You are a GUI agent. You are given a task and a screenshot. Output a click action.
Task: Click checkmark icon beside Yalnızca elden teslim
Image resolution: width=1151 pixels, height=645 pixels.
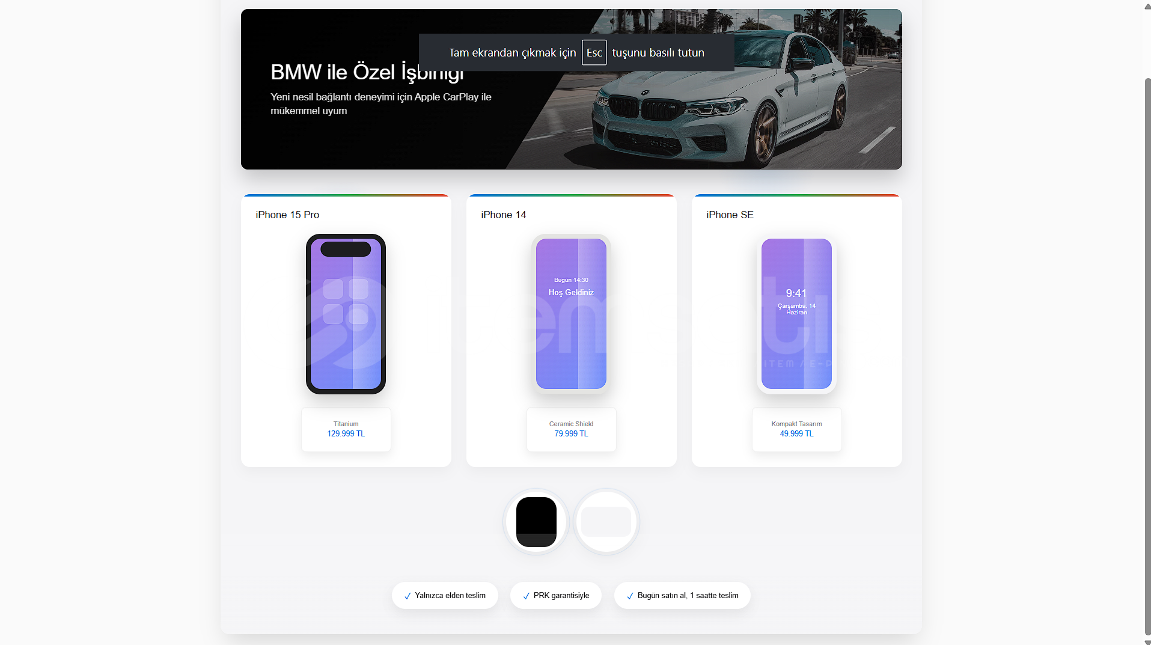(408, 596)
